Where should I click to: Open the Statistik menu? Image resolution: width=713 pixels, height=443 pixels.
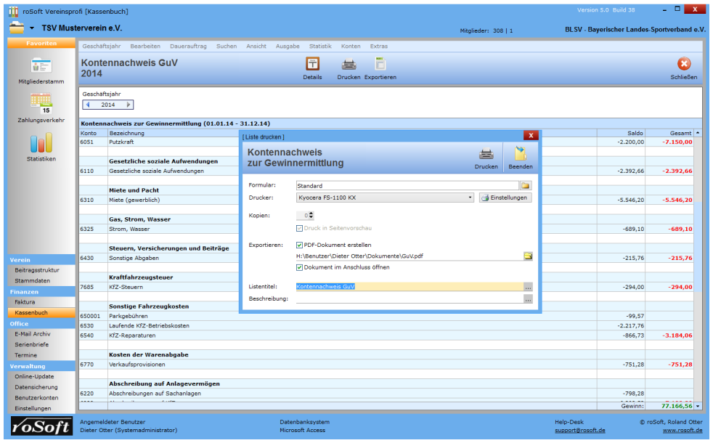[x=319, y=46]
